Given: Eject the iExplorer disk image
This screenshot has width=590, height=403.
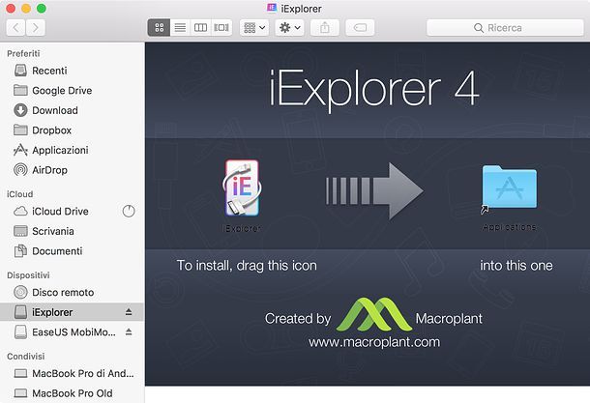Looking at the screenshot, I should click(129, 312).
